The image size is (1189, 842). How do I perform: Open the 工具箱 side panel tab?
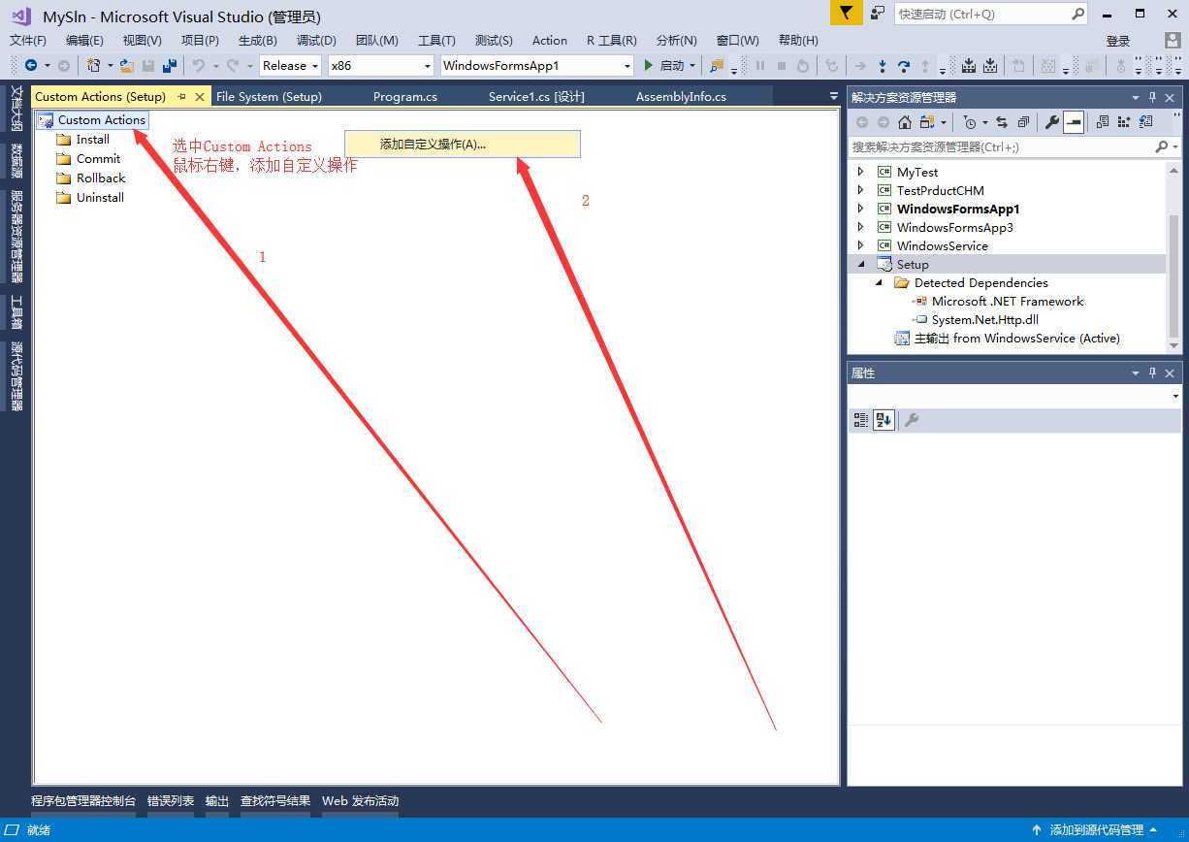click(16, 312)
